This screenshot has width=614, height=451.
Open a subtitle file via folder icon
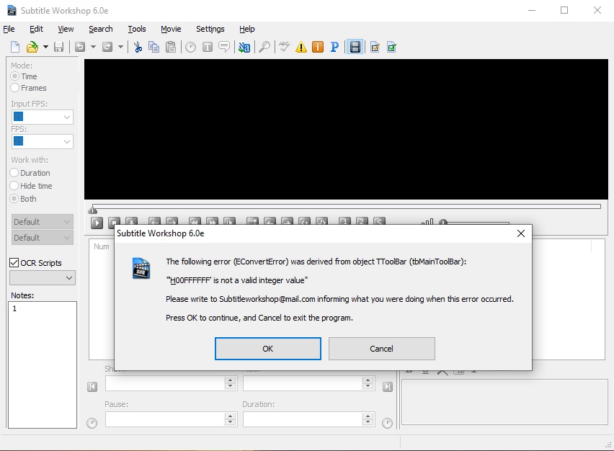tap(32, 47)
